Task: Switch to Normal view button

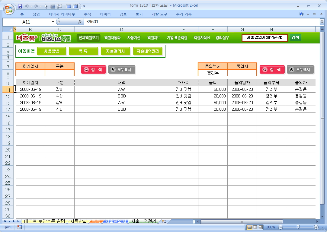Action: pos(249,227)
